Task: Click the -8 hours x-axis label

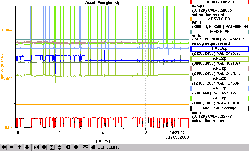Action: (17, 133)
